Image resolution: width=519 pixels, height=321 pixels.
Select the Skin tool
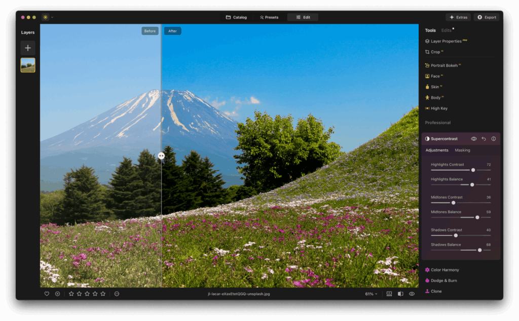click(x=436, y=87)
